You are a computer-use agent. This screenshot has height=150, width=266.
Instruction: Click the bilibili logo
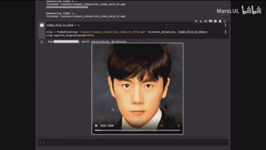point(251,10)
